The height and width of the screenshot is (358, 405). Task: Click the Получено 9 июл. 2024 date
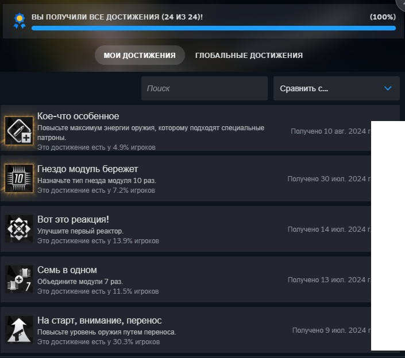[331, 330]
